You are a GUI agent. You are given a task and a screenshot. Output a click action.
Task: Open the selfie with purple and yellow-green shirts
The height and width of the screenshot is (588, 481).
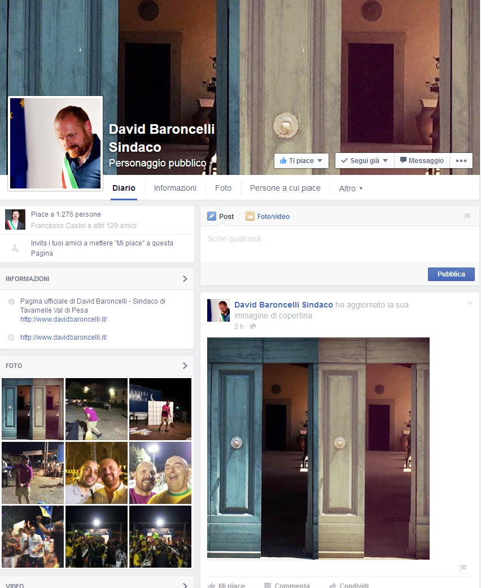[x=160, y=472]
